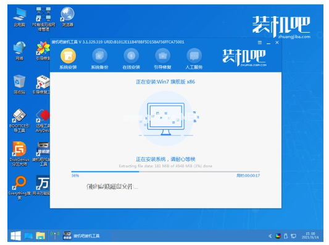Select the 系统安装 toolbar icon

(x=68, y=59)
